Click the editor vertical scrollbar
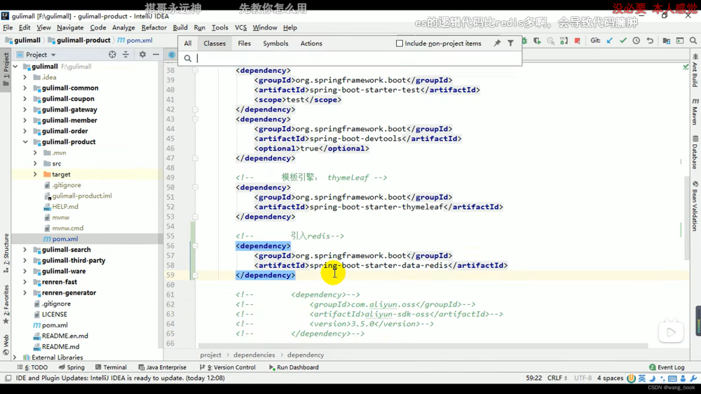The image size is (701, 394). click(687, 218)
